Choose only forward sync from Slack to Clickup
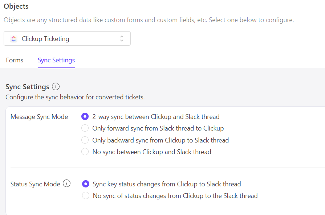The width and height of the screenshot is (325, 215). point(85,128)
